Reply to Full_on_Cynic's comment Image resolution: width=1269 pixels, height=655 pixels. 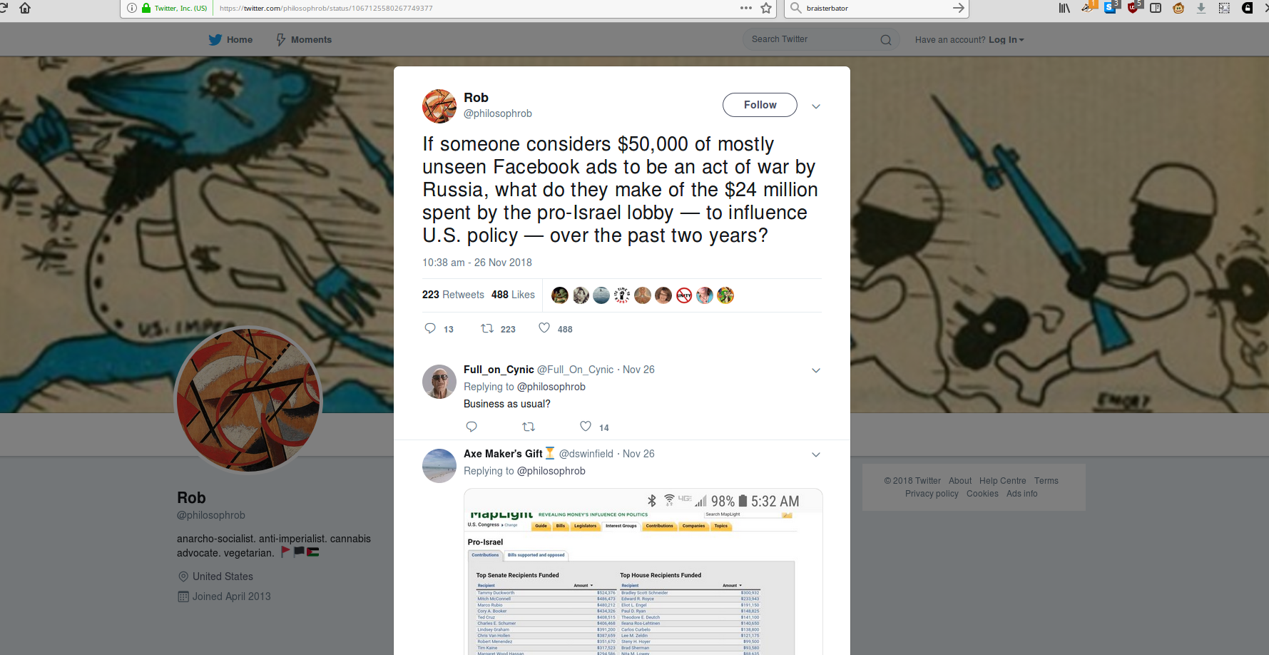tap(472, 427)
